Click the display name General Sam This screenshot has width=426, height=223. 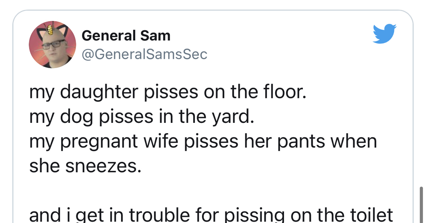click(126, 36)
